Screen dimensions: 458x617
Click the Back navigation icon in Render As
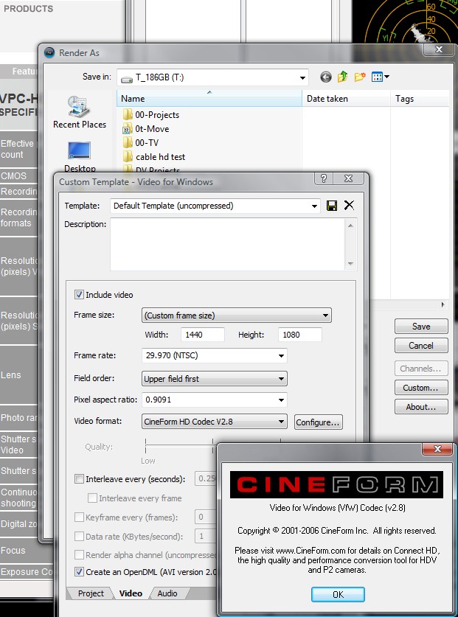pyautogui.click(x=325, y=77)
